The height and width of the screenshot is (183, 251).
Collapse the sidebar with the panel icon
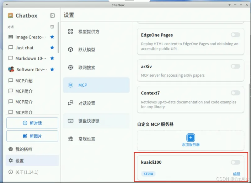click(52, 16)
